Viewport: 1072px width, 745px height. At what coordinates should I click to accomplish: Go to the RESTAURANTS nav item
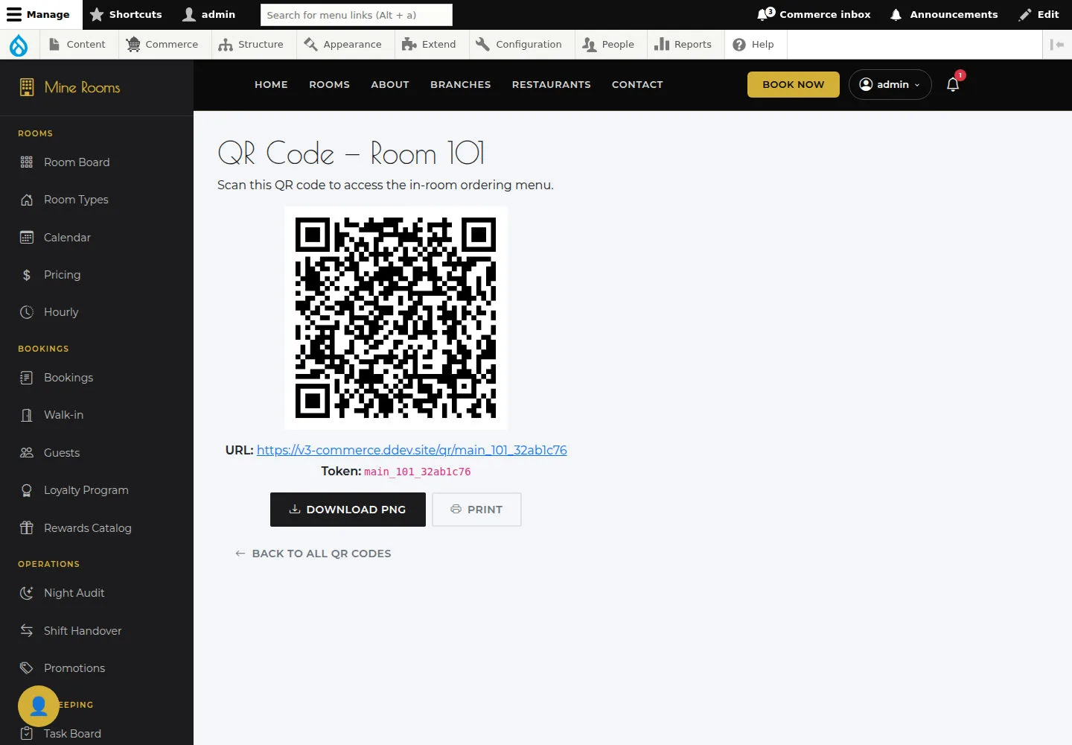click(551, 84)
